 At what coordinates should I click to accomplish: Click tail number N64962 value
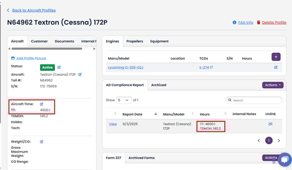pyautogui.click(x=46, y=80)
